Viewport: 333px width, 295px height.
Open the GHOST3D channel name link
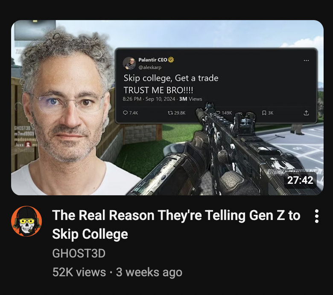tap(79, 253)
